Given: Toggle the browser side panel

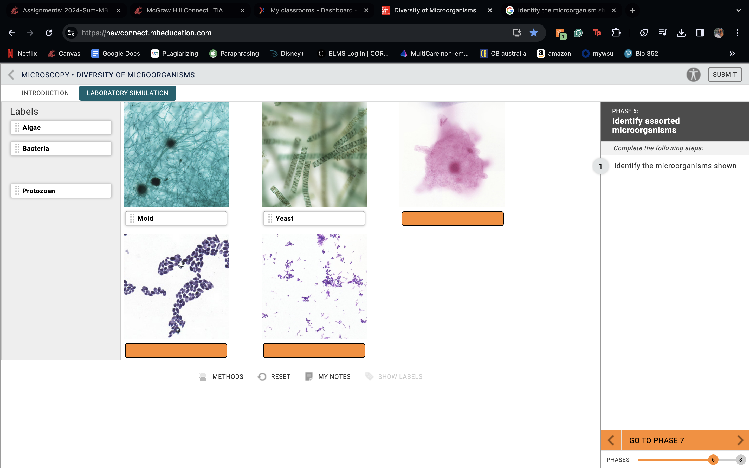Looking at the screenshot, I should 700,33.
